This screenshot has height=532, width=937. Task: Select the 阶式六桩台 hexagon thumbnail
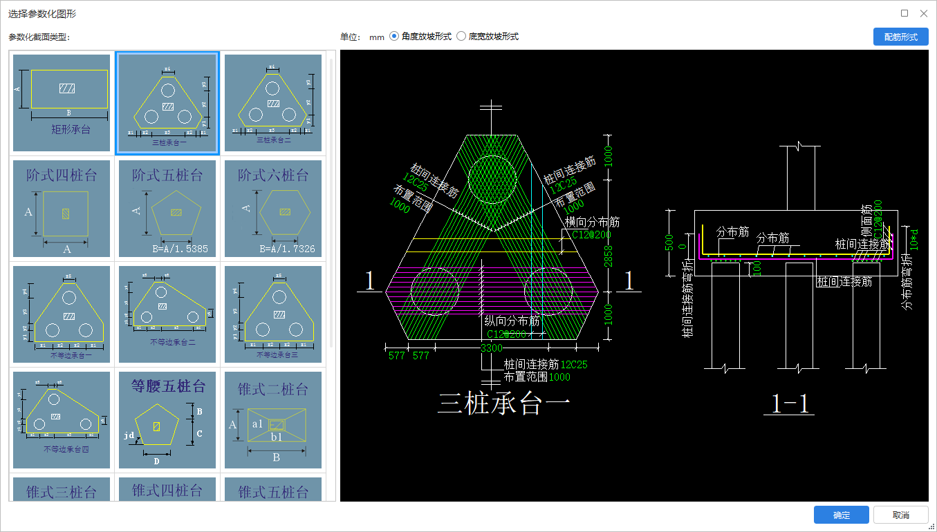pyautogui.click(x=273, y=209)
